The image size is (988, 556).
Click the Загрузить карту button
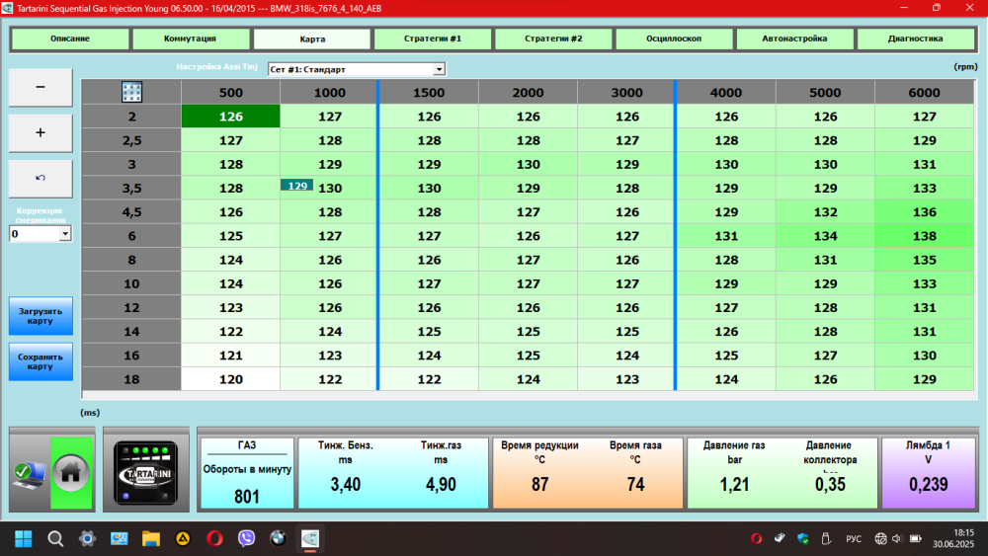point(41,315)
